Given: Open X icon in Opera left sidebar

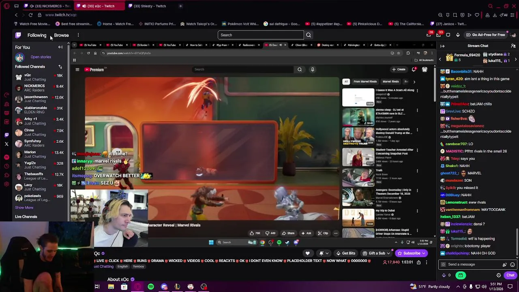Looking at the screenshot, I should 6,144.
